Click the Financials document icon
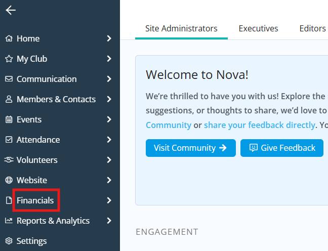 (x=9, y=200)
